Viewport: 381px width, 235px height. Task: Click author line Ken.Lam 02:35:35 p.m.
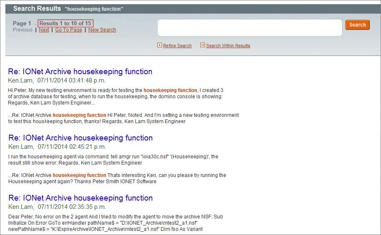57,207
